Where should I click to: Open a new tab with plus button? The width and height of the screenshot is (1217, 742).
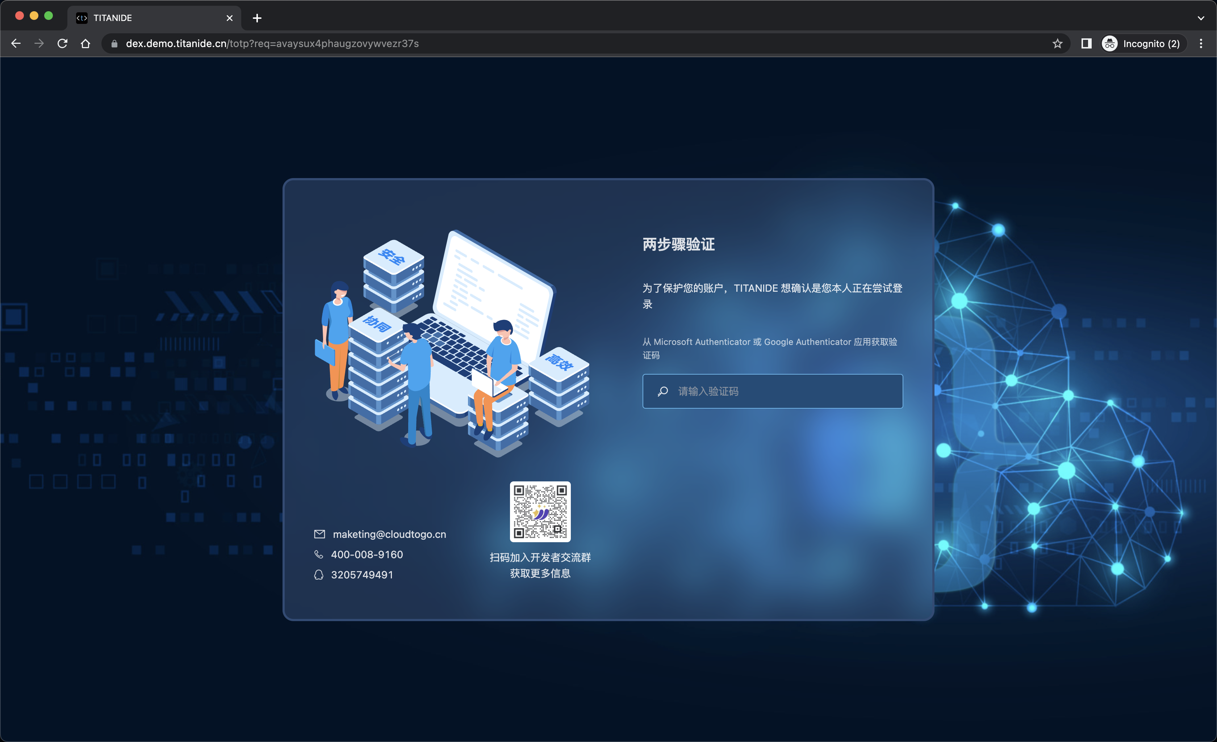coord(257,18)
